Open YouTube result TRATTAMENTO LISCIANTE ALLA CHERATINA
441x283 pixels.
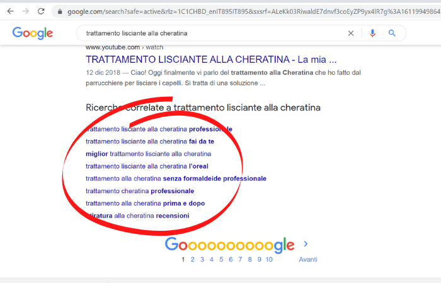[x=210, y=60]
